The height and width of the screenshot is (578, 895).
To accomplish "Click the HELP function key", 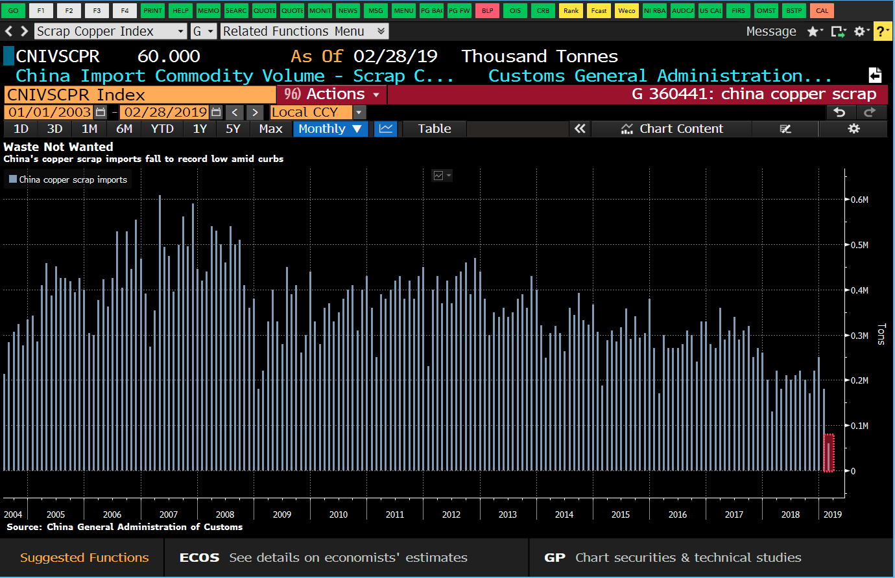I will pos(181,10).
